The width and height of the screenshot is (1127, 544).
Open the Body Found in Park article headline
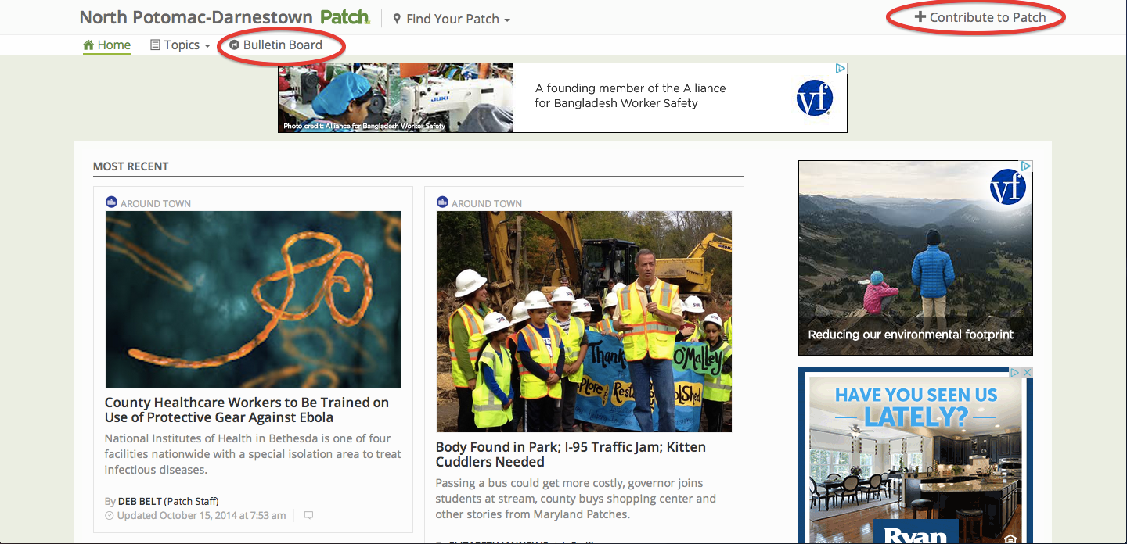pyautogui.click(x=571, y=454)
